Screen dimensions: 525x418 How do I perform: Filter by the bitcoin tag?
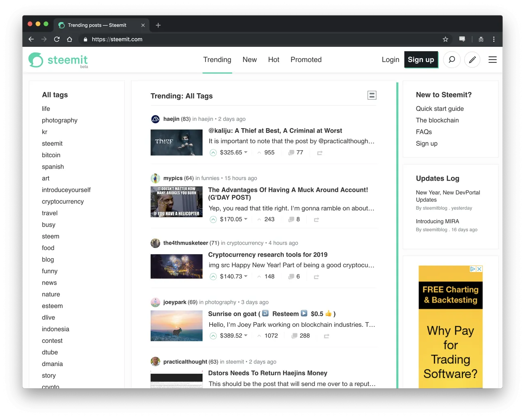tap(51, 155)
